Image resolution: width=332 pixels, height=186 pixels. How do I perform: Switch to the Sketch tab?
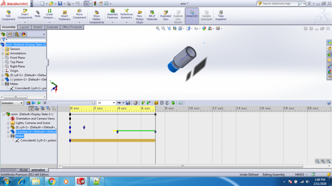(38, 27)
